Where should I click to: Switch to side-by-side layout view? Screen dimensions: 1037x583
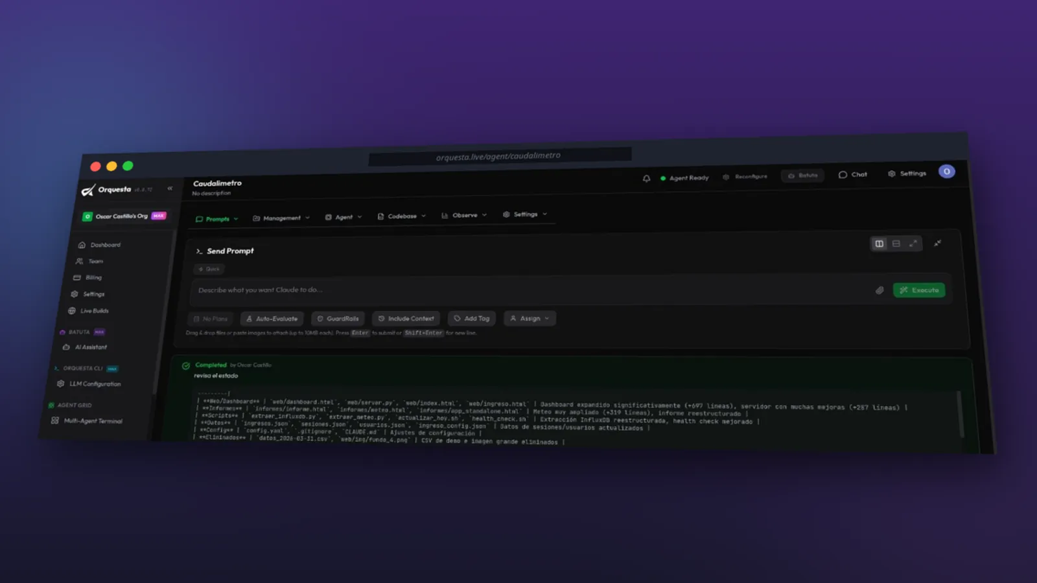(880, 244)
